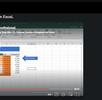Select column P header
This screenshot has height=100, width=102.
point(72,44)
